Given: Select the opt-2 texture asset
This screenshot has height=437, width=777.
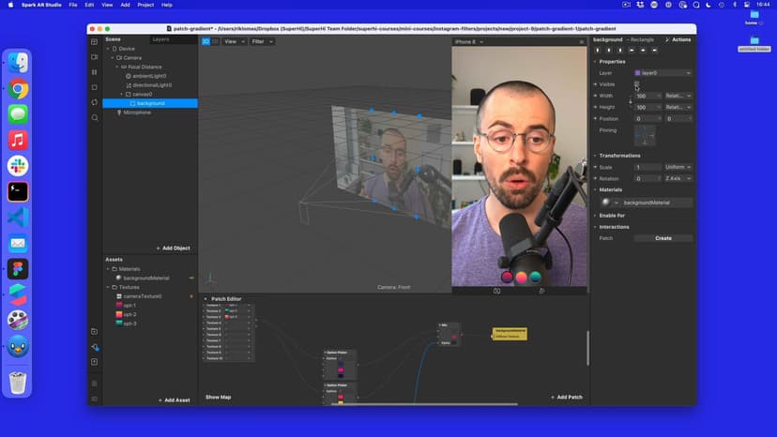Looking at the screenshot, I should click(127, 314).
